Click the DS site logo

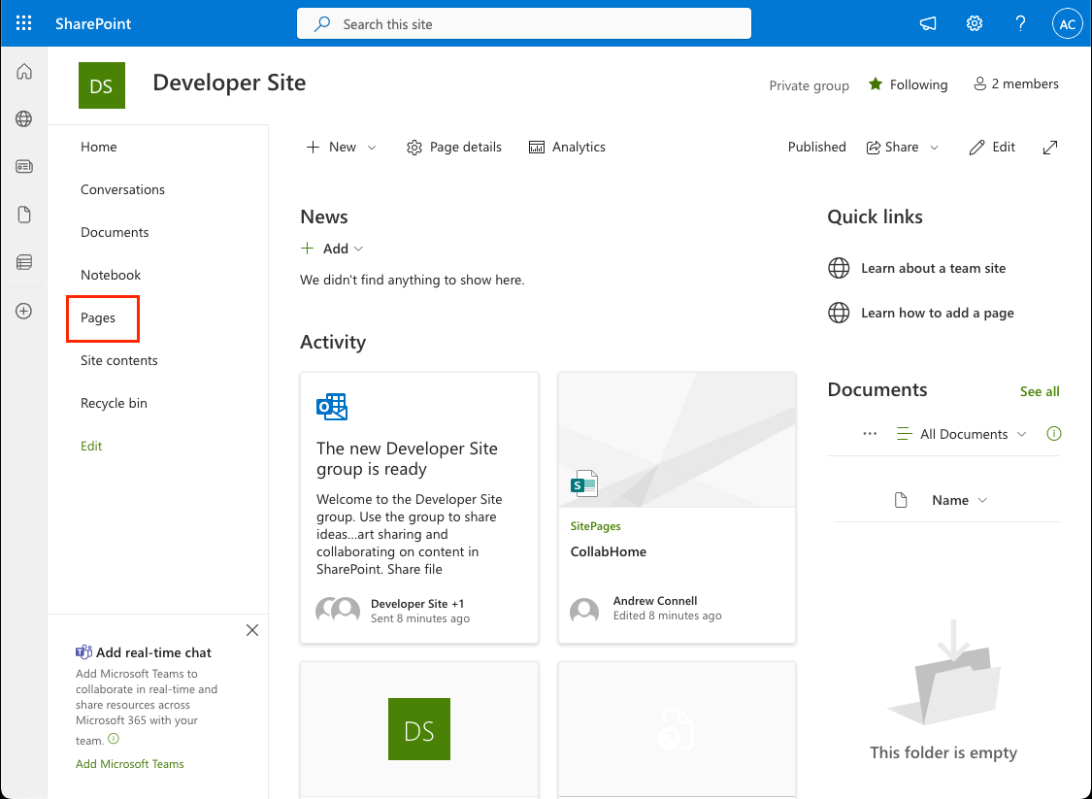pyautogui.click(x=102, y=85)
